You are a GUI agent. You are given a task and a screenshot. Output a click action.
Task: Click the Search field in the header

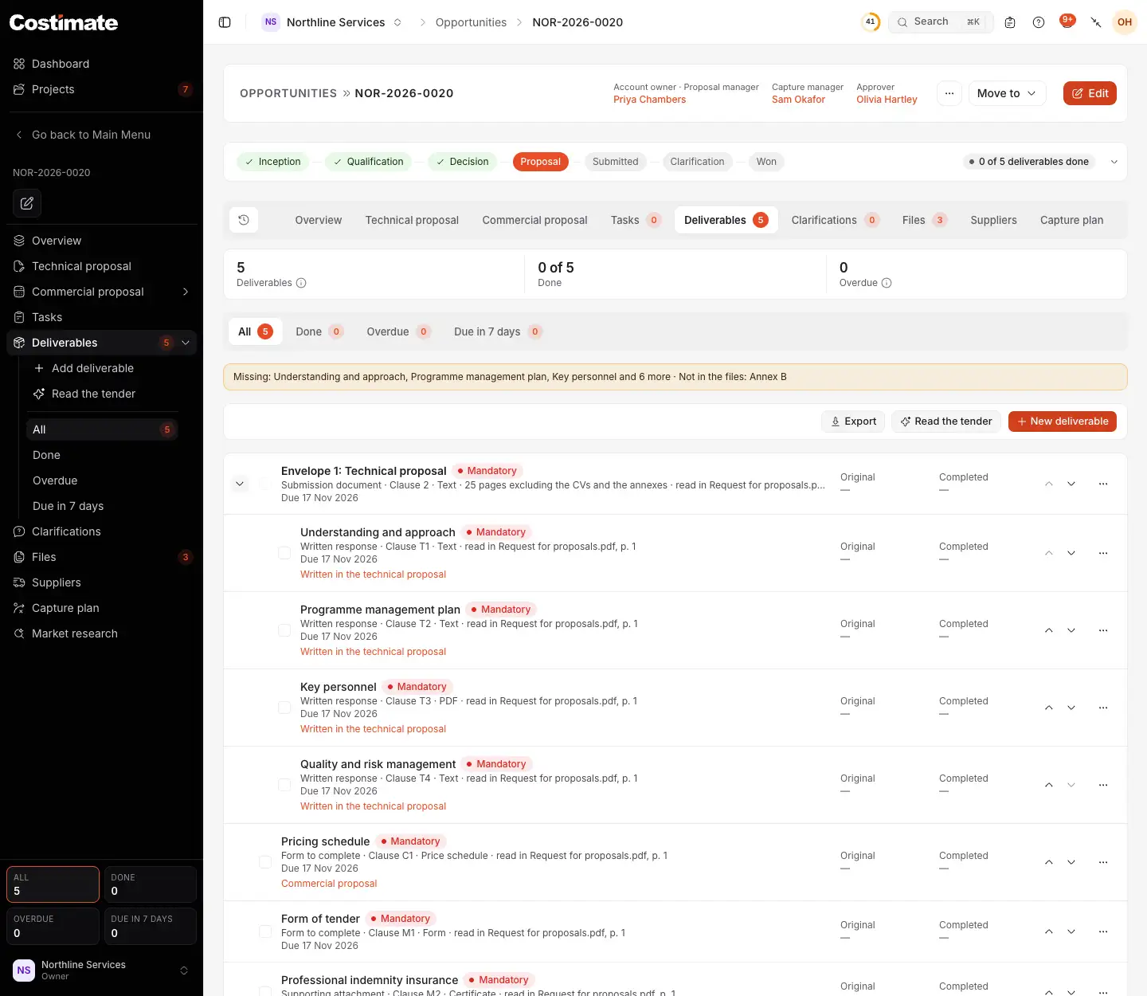coord(941,22)
